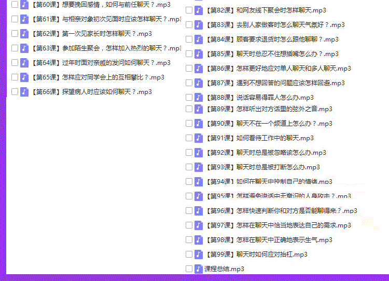The image size is (389, 281).
Task: Tick the checkbox beside 第99课 聊天时如何应对抬杠
Action: point(189,254)
